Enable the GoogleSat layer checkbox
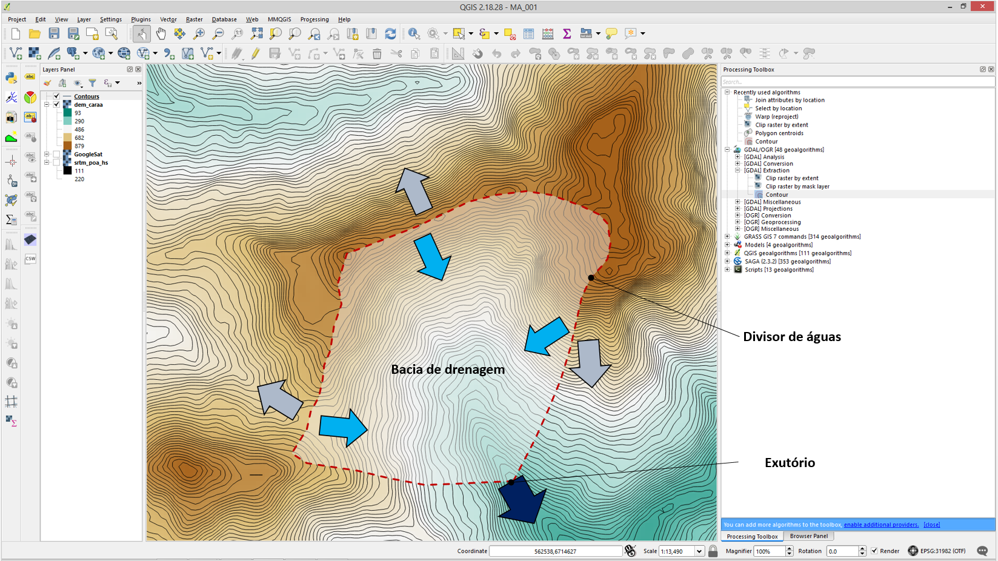Viewport: 998px width, 561px height. (x=56, y=154)
